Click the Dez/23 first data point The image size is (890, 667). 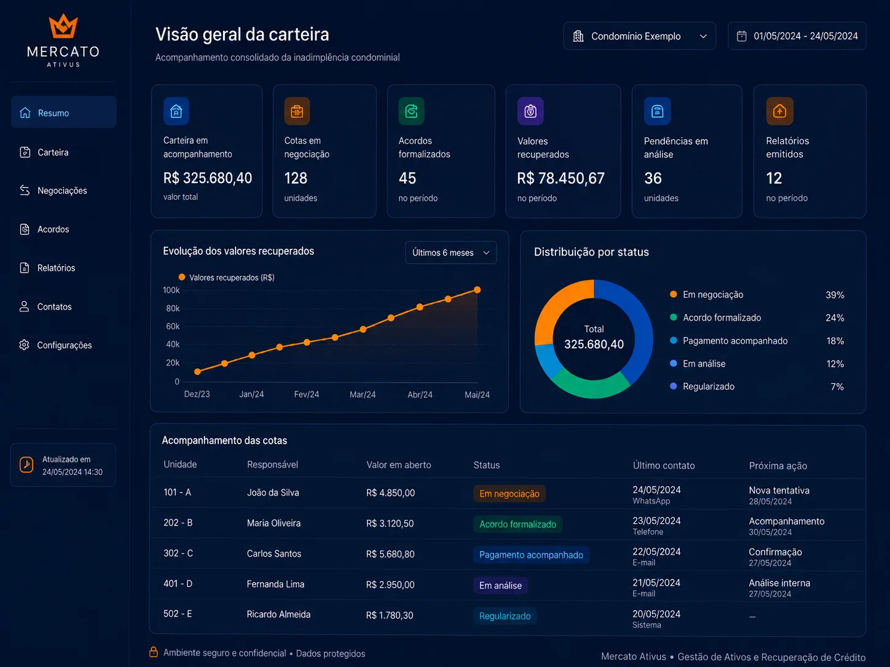tap(197, 372)
